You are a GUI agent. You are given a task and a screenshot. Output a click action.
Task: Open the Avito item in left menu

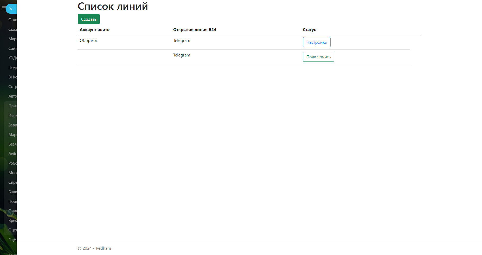point(12,154)
